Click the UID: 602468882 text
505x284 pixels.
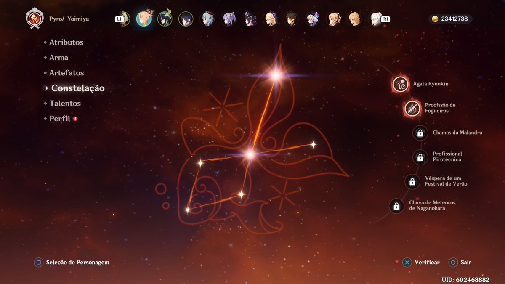(465, 279)
